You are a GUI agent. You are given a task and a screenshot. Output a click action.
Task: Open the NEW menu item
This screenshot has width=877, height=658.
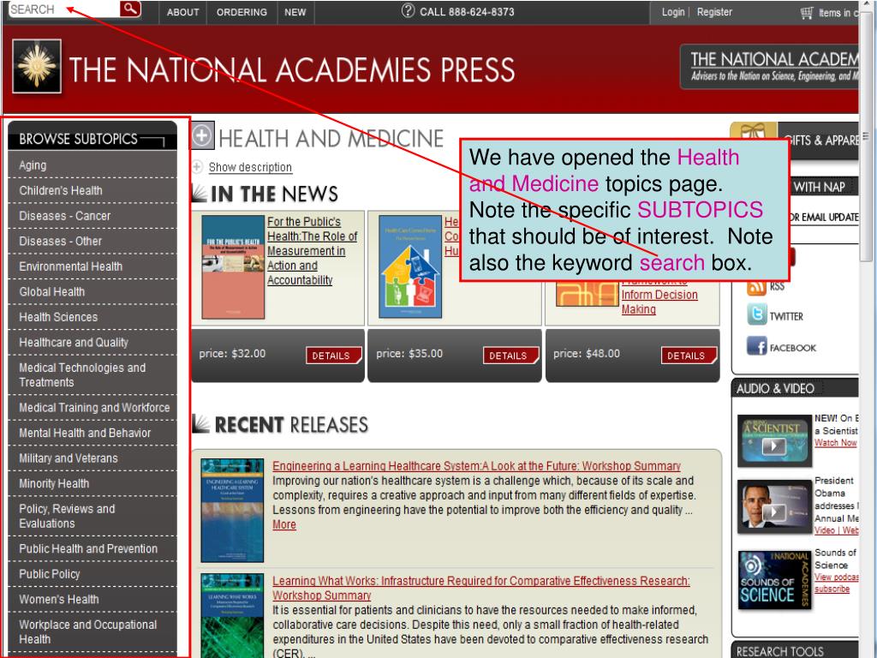point(295,12)
